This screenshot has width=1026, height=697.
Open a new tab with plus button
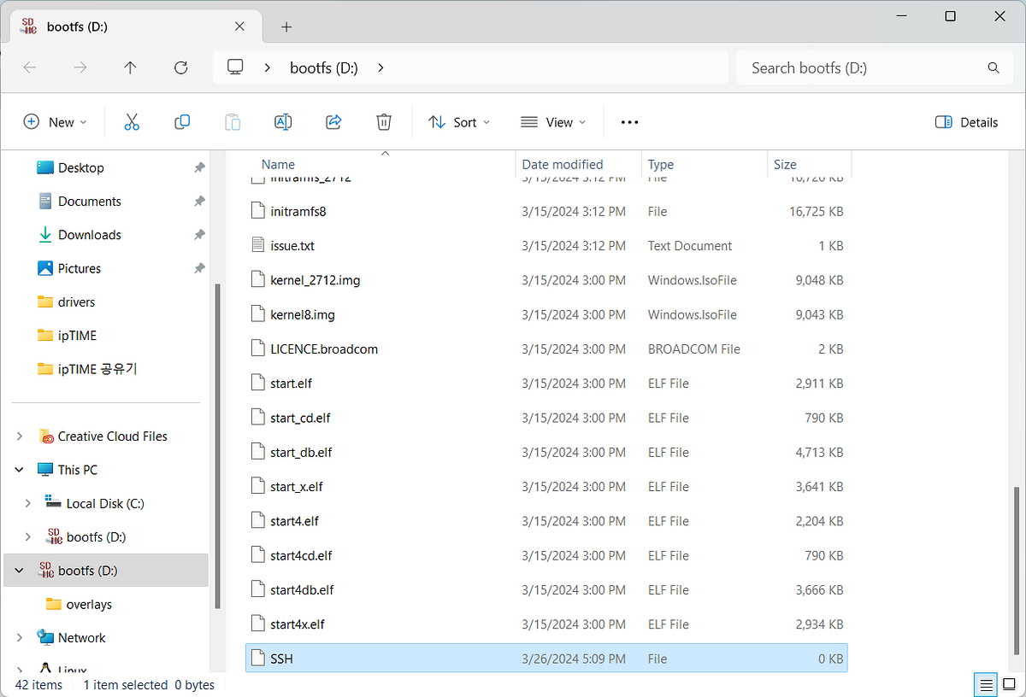tap(286, 27)
